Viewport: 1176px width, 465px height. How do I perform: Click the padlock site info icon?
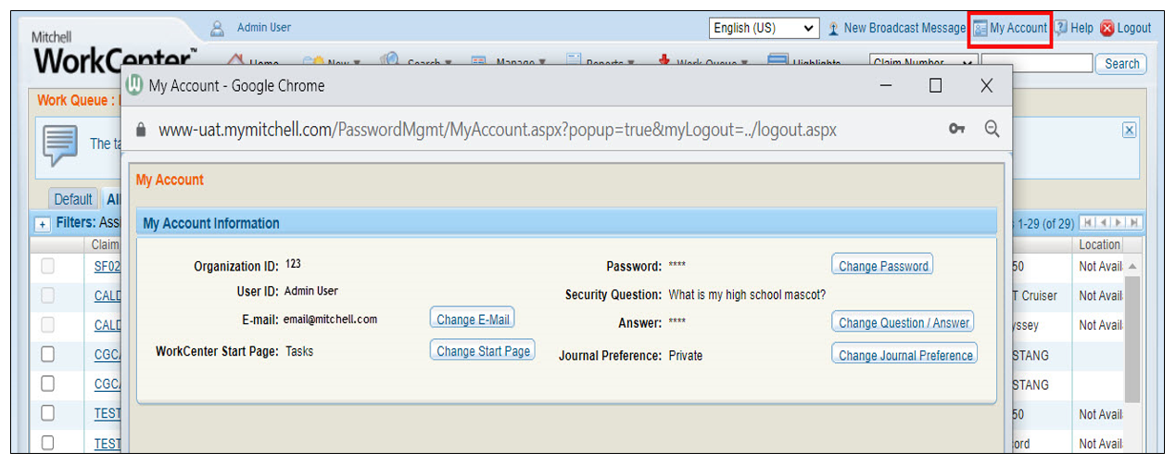click(x=141, y=131)
